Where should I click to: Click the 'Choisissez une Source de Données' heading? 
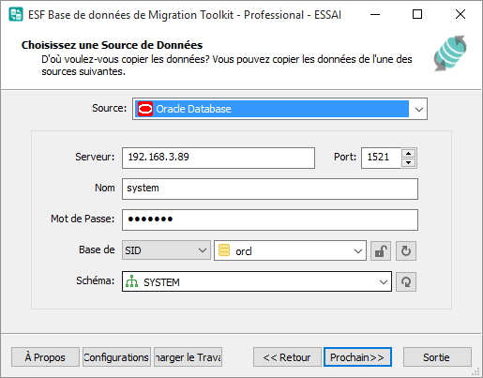112,45
